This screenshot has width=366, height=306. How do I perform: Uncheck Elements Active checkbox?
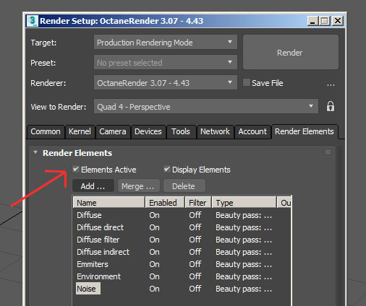[x=76, y=169]
